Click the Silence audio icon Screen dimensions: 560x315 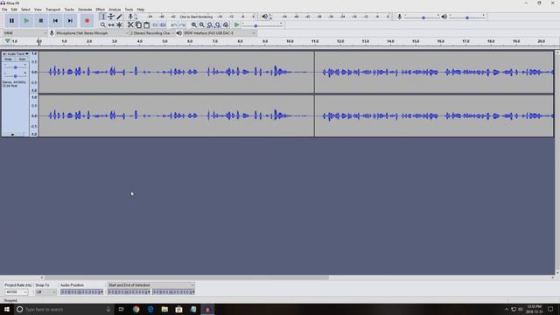[163, 25]
